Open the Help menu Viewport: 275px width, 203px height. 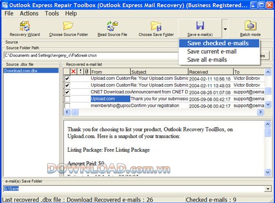click(x=71, y=13)
